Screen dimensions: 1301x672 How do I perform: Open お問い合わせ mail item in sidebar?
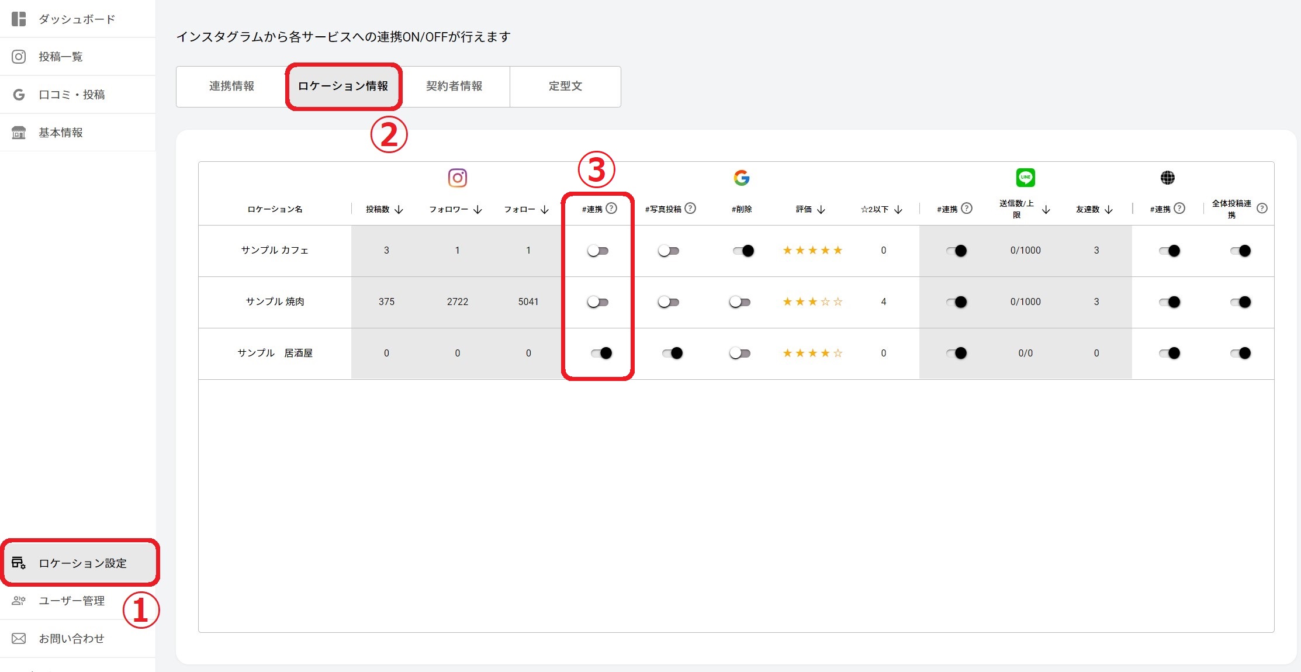pos(71,638)
